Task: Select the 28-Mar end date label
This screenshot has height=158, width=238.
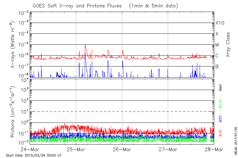Action: click(214, 149)
